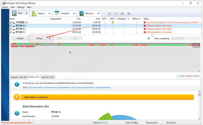Click the statistics panel scrollbar down arrow

199,119
